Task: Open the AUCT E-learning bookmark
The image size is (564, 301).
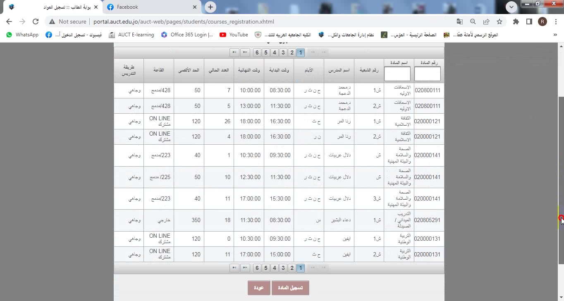Action: (131, 35)
